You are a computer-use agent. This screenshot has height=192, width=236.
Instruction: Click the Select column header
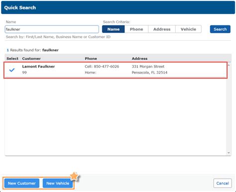pyautogui.click(x=12, y=59)
